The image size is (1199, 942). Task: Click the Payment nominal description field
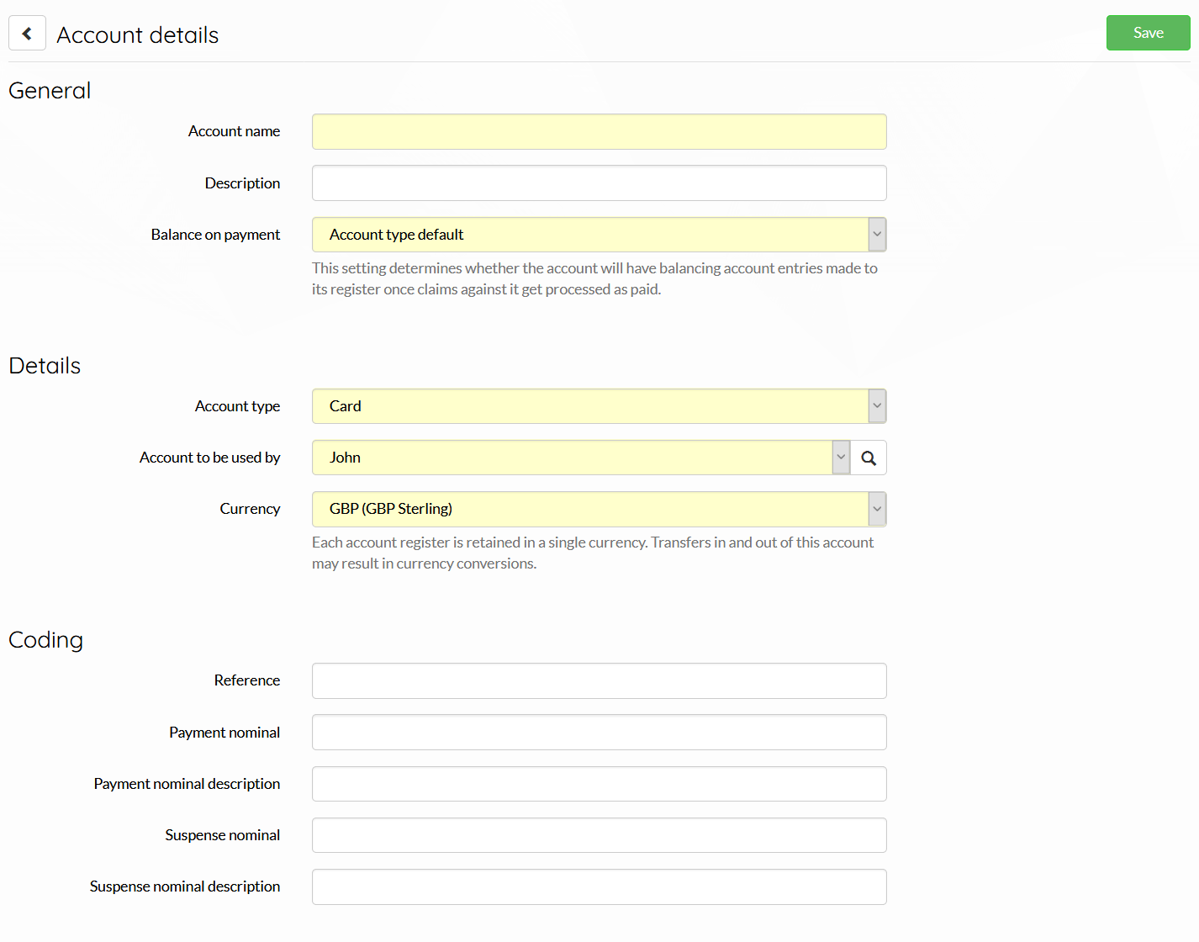click(599, 784)
